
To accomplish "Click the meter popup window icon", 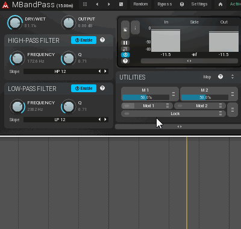I will click(125, 30).
